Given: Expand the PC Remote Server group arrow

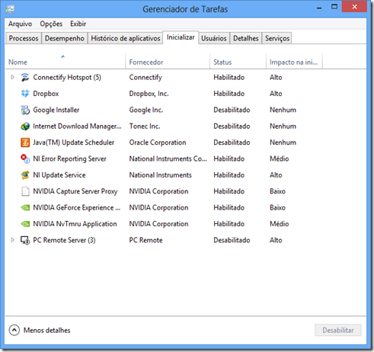Looking at the screenshot, I should (12, 240).
